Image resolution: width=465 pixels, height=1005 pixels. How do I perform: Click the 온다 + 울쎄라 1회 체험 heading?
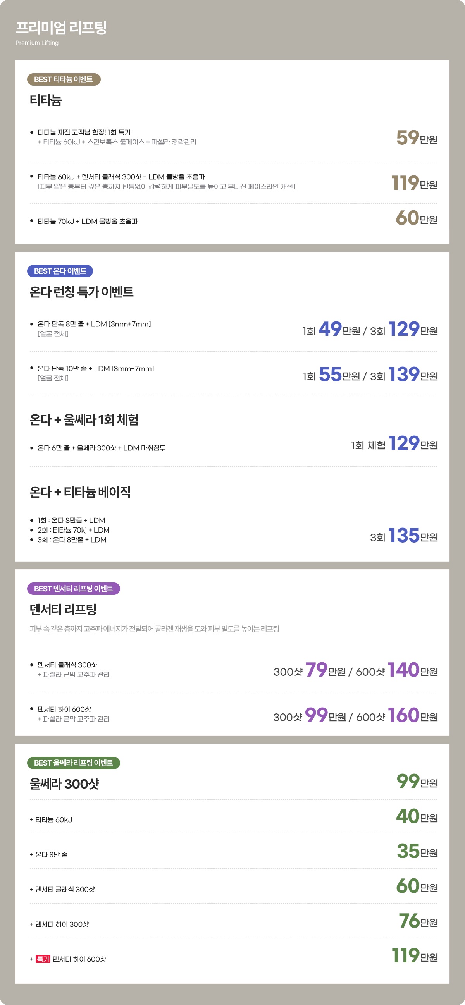(84, 420)
